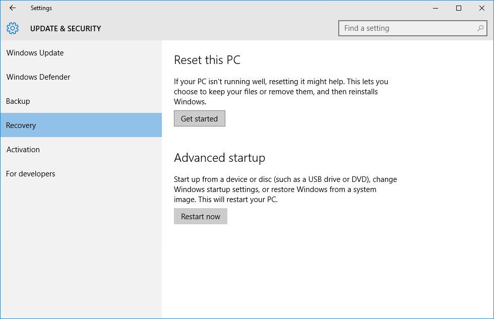Select the Recovery sidebar item

pos(81,125)
